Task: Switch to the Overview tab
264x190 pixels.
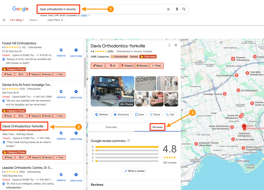Action: click(111, 127)
